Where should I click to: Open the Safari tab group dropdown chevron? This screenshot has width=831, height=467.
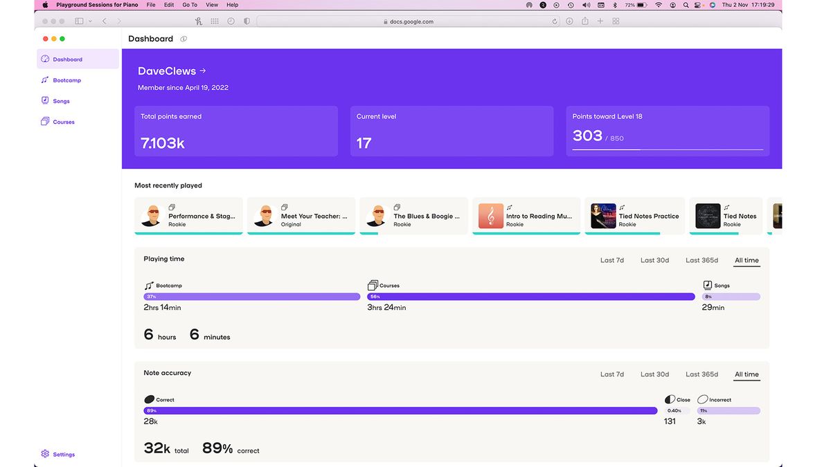[90, 21]
